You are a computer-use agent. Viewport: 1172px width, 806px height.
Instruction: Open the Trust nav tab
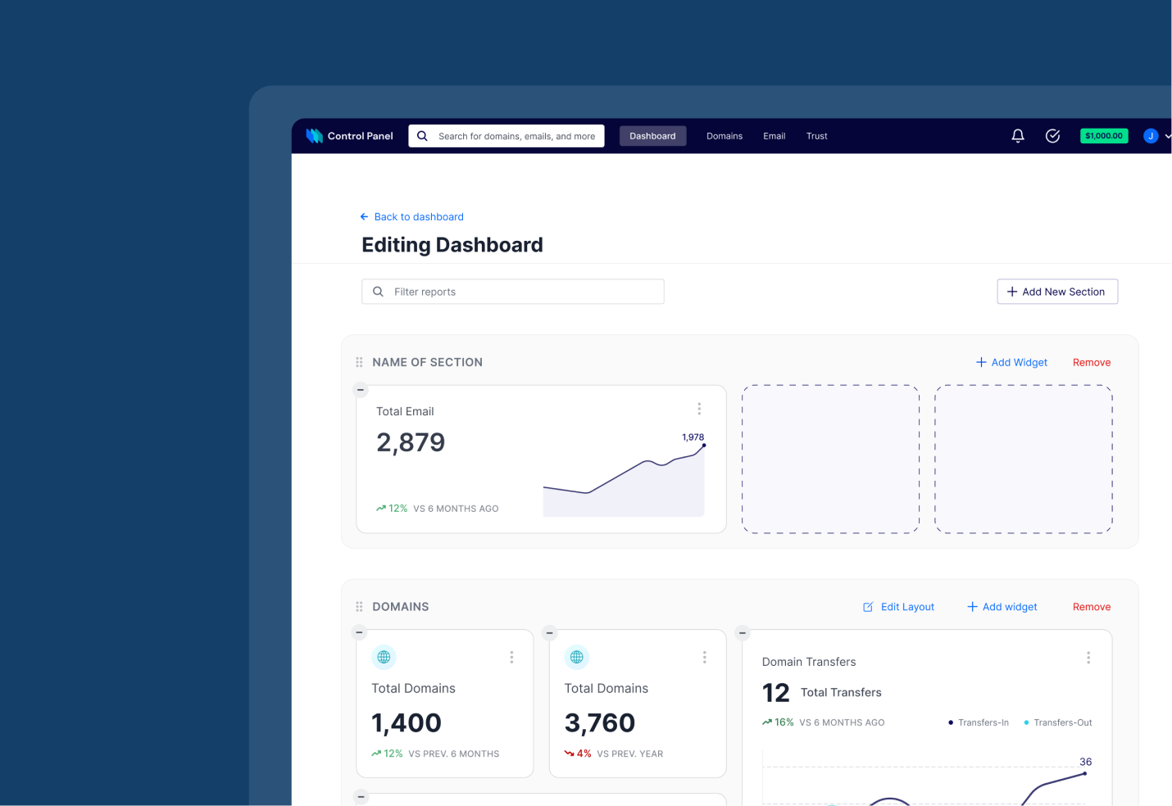816,136
